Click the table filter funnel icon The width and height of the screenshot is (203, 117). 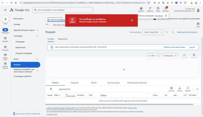pyautogui.click(x=51, y=89)
